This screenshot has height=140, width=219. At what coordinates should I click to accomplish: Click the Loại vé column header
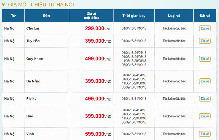click(174, 16)
